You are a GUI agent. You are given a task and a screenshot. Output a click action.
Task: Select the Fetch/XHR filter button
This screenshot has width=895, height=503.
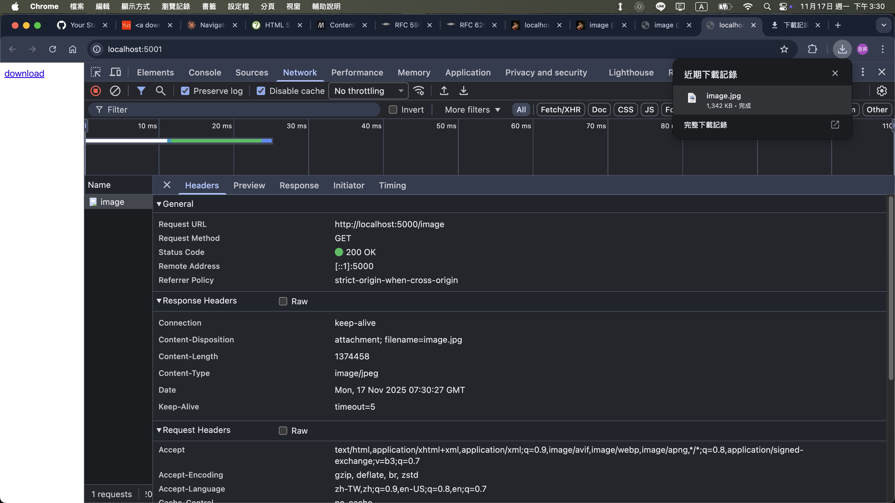pyautogui.click(x=560, y=110)
